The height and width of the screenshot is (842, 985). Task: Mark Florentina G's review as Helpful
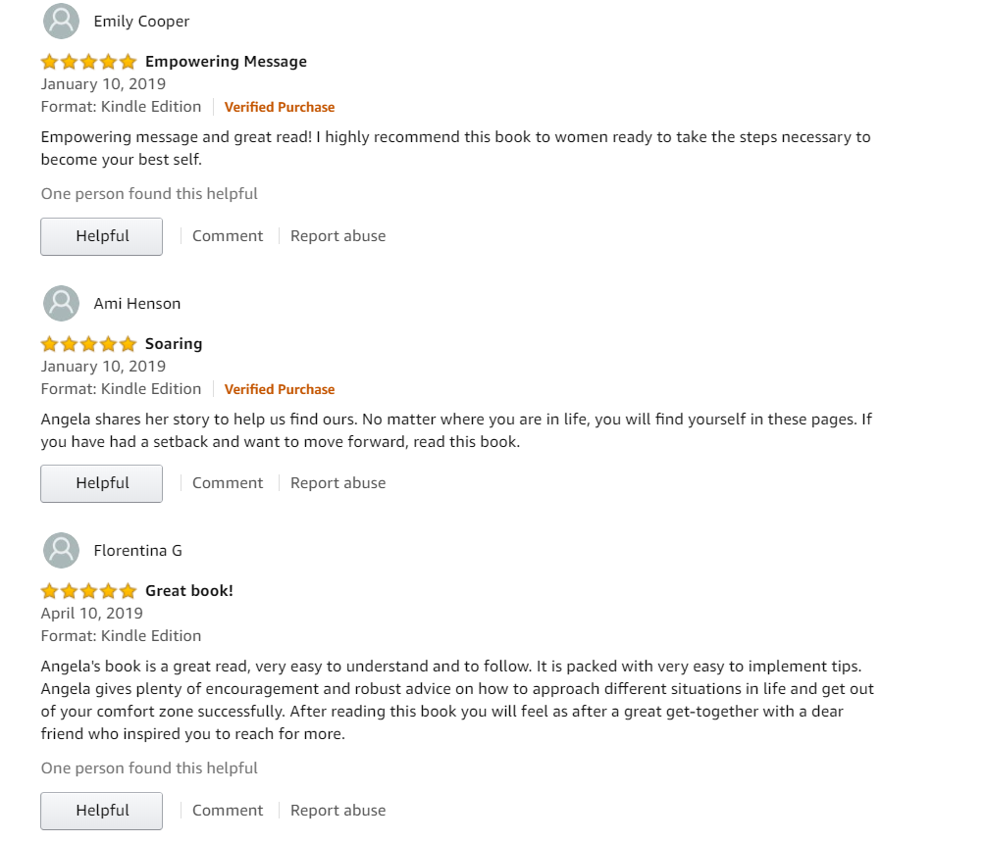pyautogui.click(x=102, y=812)
